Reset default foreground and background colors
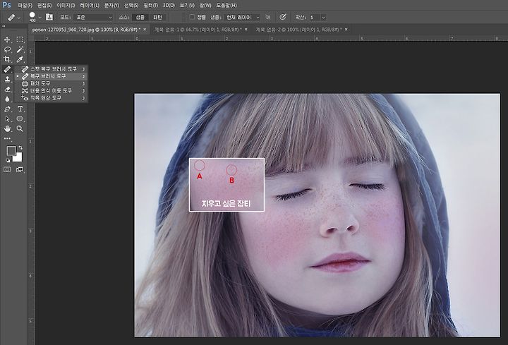Viewport: 508px width, 345px height. [x=8, y=160]
